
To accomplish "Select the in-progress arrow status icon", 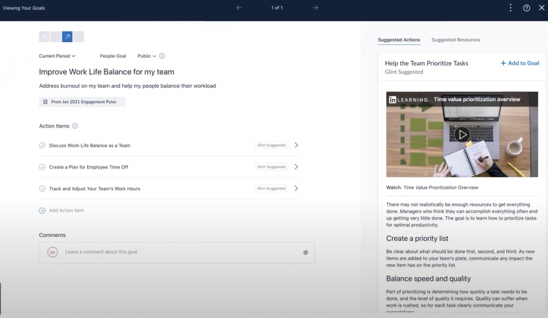I will point(67,36).
